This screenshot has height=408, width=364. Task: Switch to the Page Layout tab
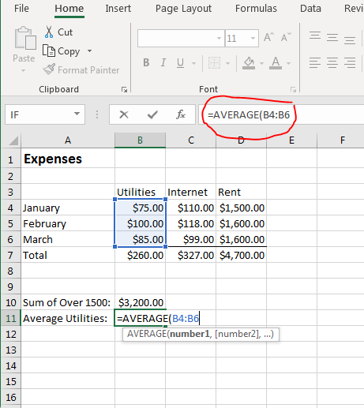183,9
